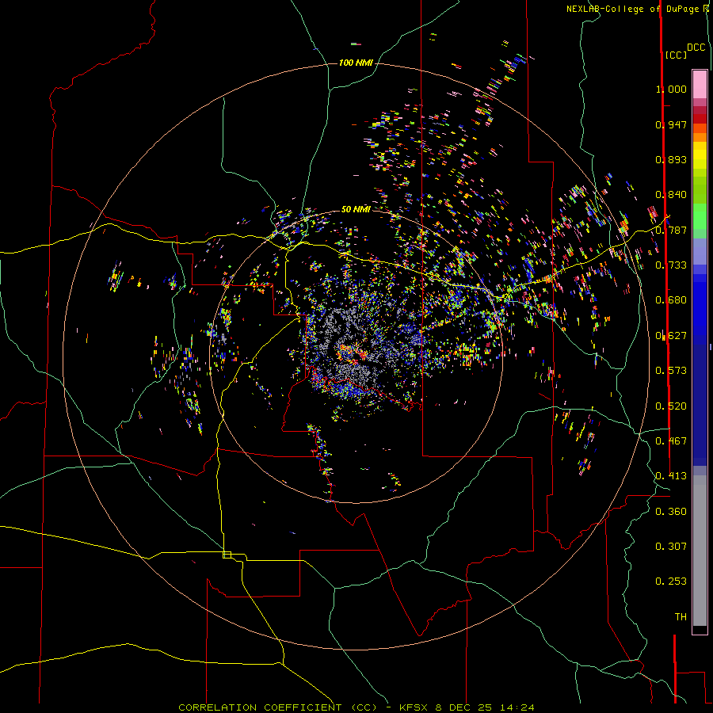
Task: Click the 50 NMI range ring label
Action: [x=356, y=209]
